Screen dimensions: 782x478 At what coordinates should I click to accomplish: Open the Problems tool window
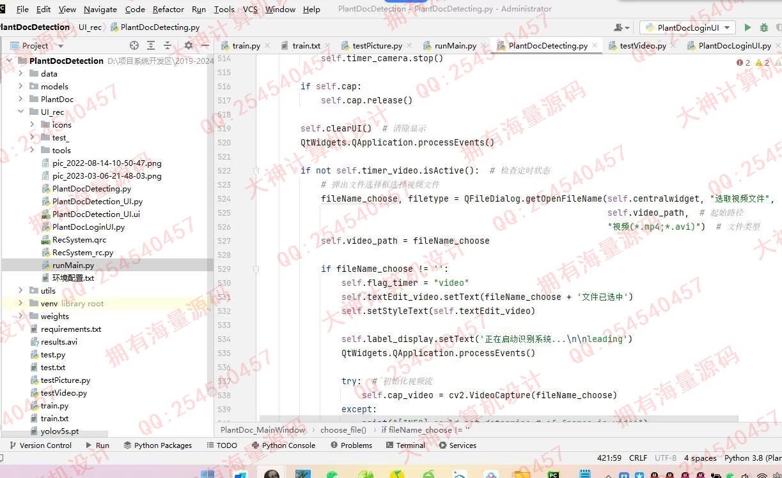pos(351,445)
